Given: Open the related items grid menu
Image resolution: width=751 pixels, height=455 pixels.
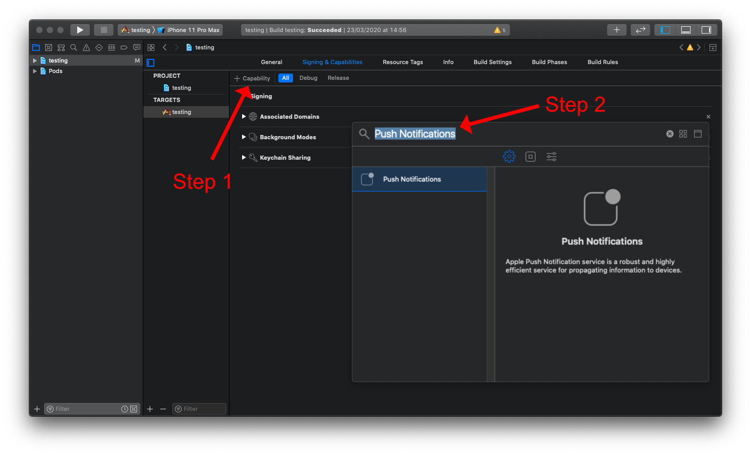Looking at the screenshot, I should tap(151, 47).
